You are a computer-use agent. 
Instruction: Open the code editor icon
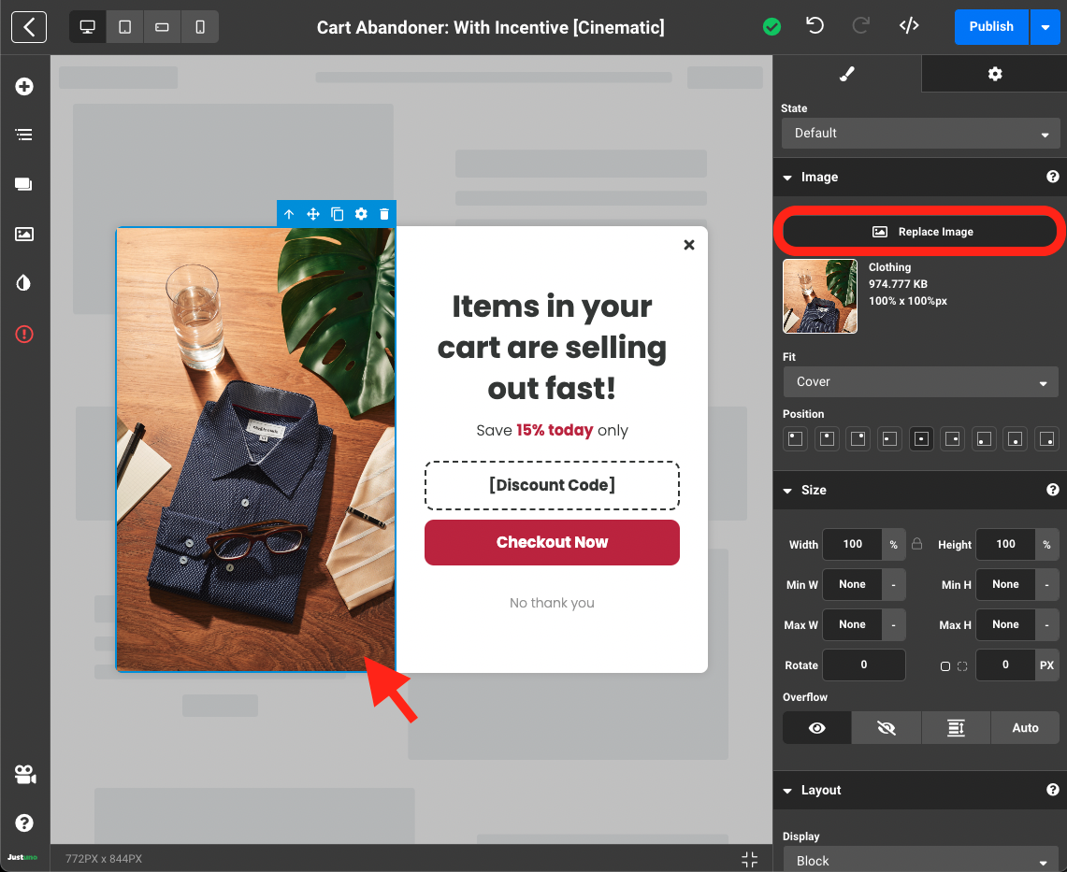tap(908, 26)
